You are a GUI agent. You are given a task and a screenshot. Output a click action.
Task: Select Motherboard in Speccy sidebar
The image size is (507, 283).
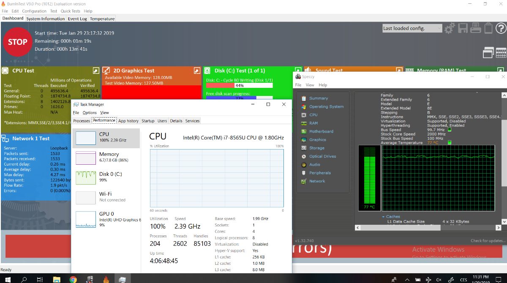click(x=321, y=131)
